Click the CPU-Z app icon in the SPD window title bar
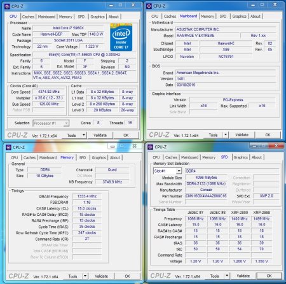This screenshot has width=286, height=284. coord(150,147)
